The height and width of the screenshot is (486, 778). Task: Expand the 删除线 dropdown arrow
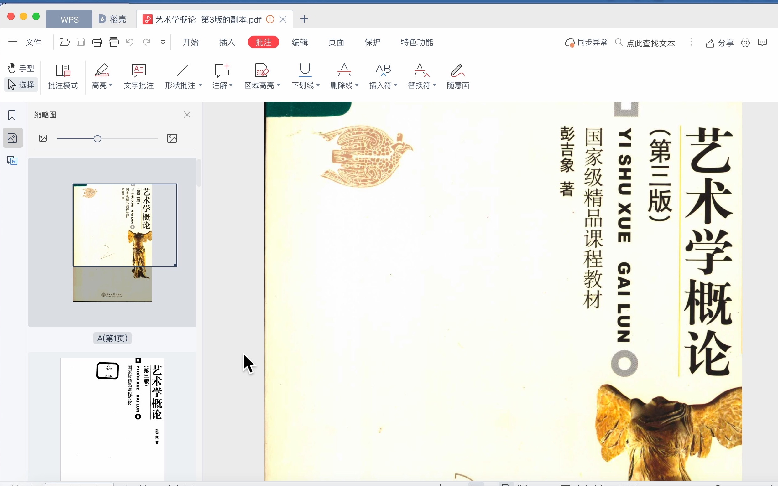tap(357, 85)
